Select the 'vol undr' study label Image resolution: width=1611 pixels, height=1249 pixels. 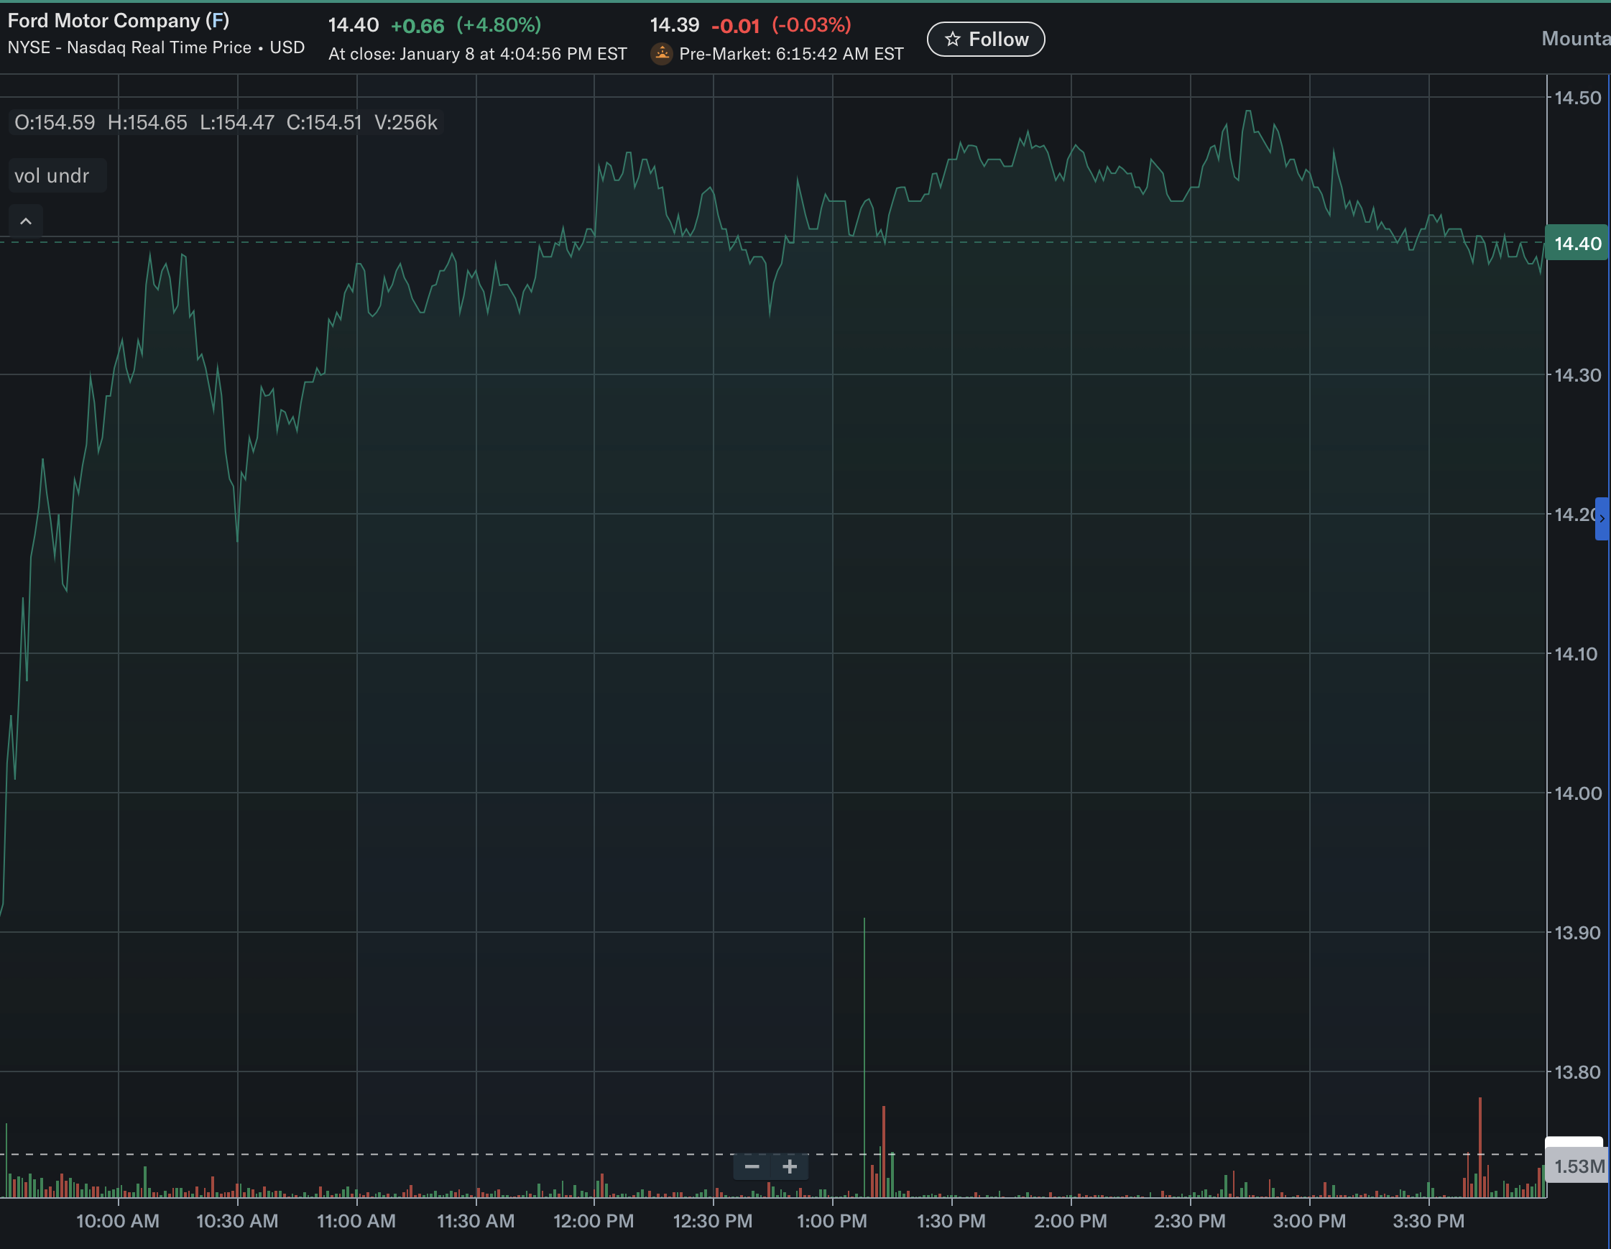(x=52, y=175)
